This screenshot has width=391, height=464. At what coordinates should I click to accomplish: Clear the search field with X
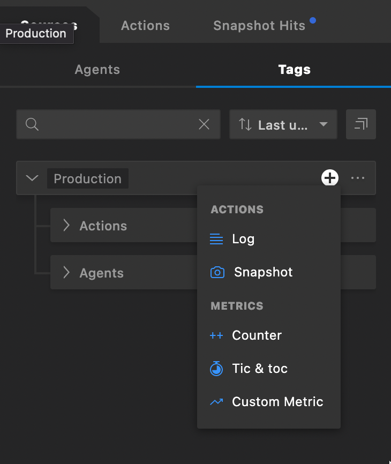pos(204,125)
